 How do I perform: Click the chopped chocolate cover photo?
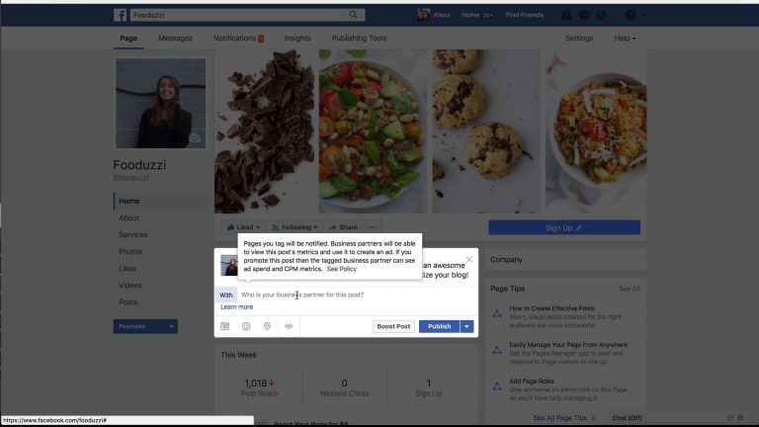click(264, 131)
